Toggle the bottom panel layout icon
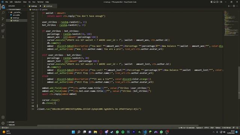Screen dimensions: 240x135 (214, 2)
